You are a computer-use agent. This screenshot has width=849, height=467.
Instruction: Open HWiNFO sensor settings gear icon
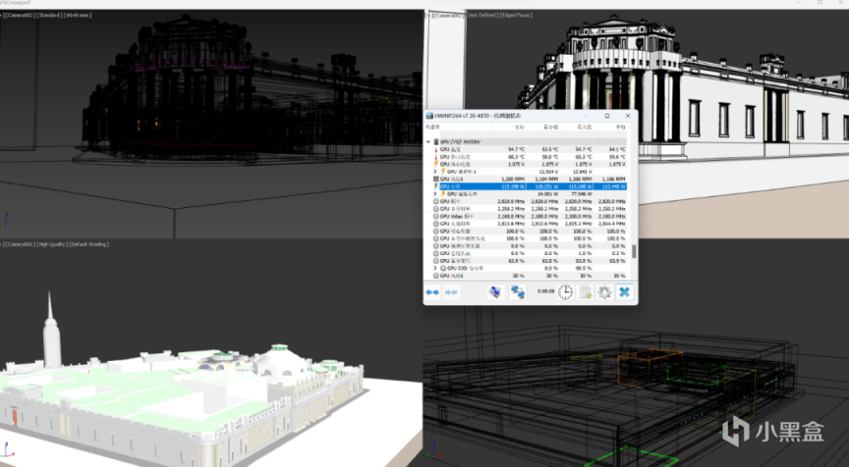(604, 292)
